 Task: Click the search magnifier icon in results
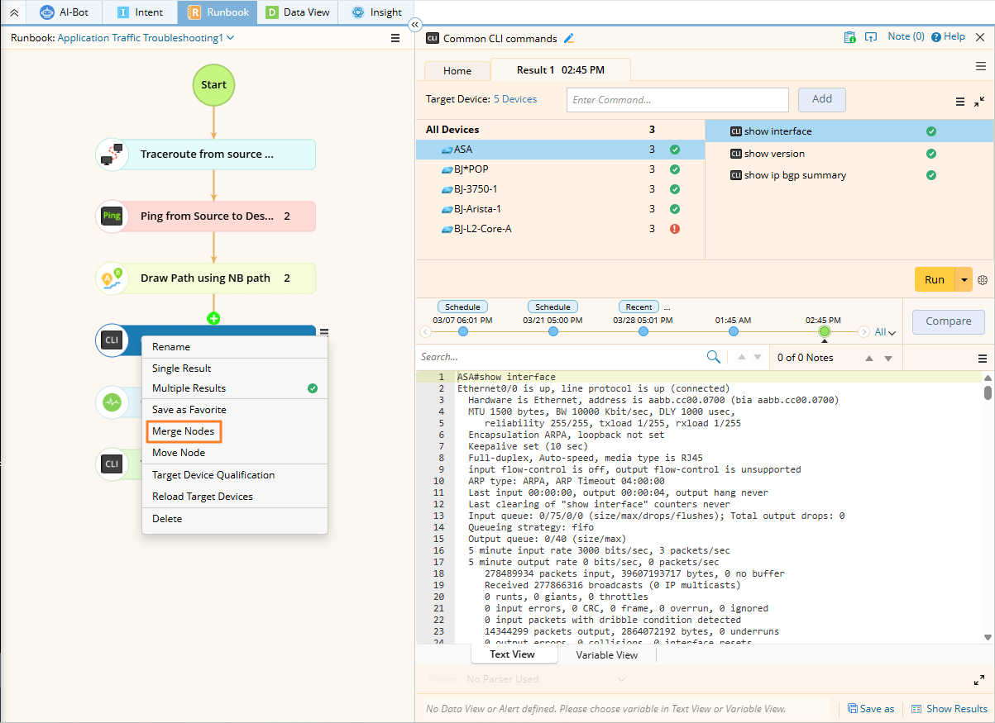coord(713,357)
